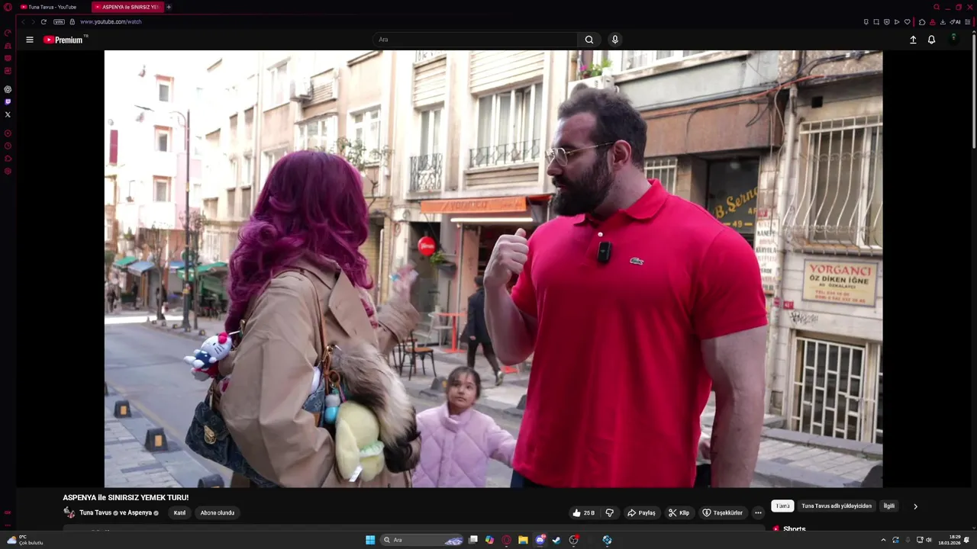This screenshot has height=549, width=977.
Task: Open more actions three-dot menu
Action: (758, 513)
